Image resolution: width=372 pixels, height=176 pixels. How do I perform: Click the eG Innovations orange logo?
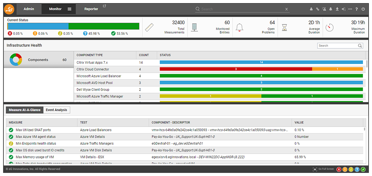pos(9,10)
